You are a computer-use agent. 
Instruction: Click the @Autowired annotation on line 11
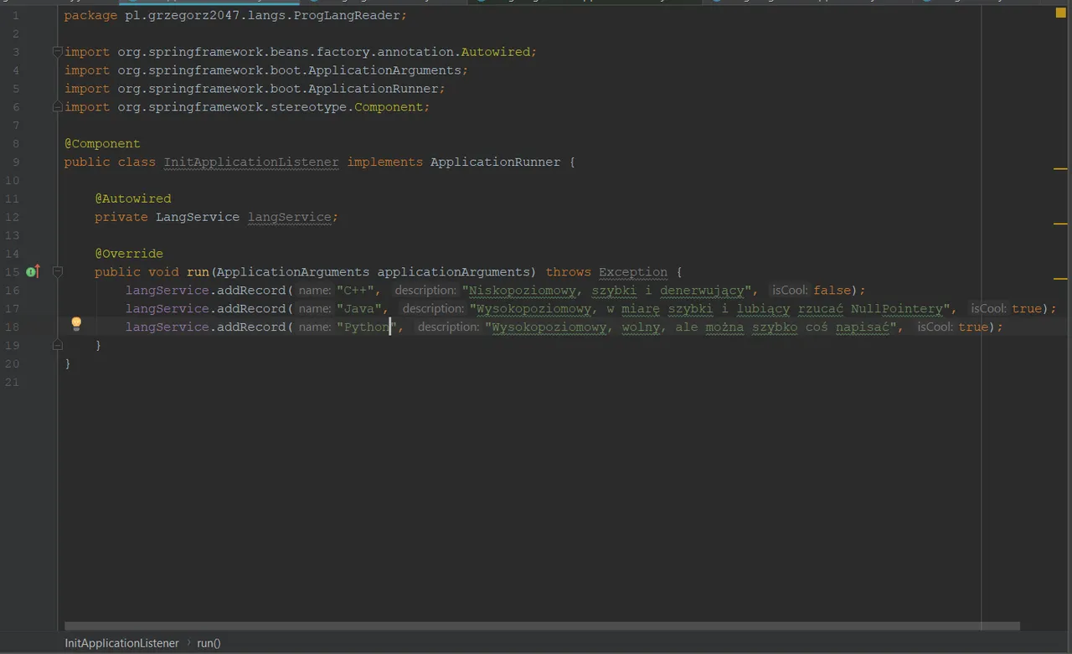[132, 198]
